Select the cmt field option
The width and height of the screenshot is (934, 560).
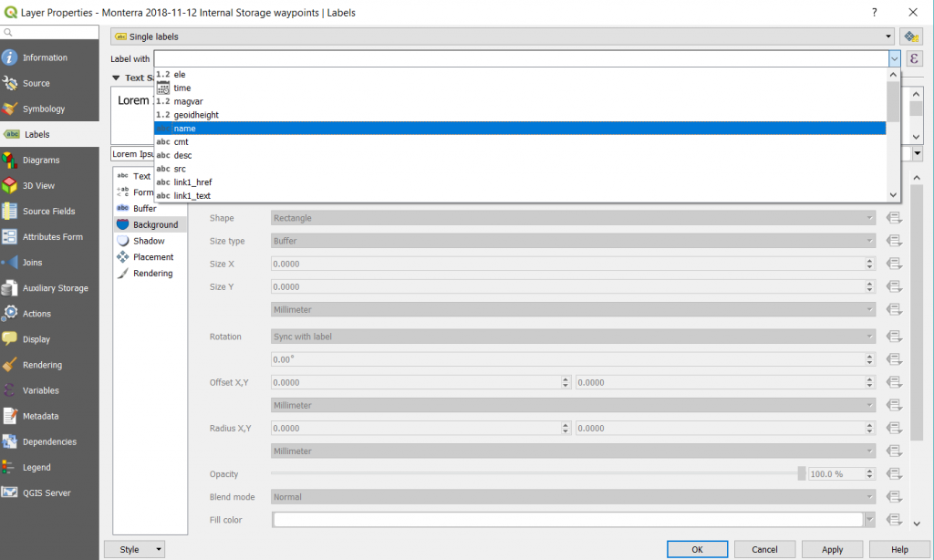click(519, 141)
